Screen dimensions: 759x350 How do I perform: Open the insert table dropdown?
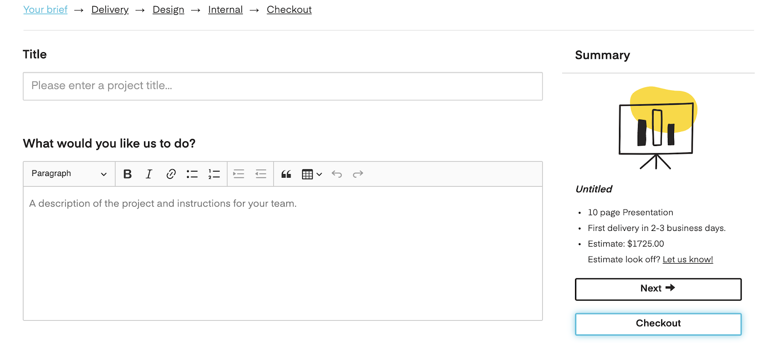click(x=312, y=174)
